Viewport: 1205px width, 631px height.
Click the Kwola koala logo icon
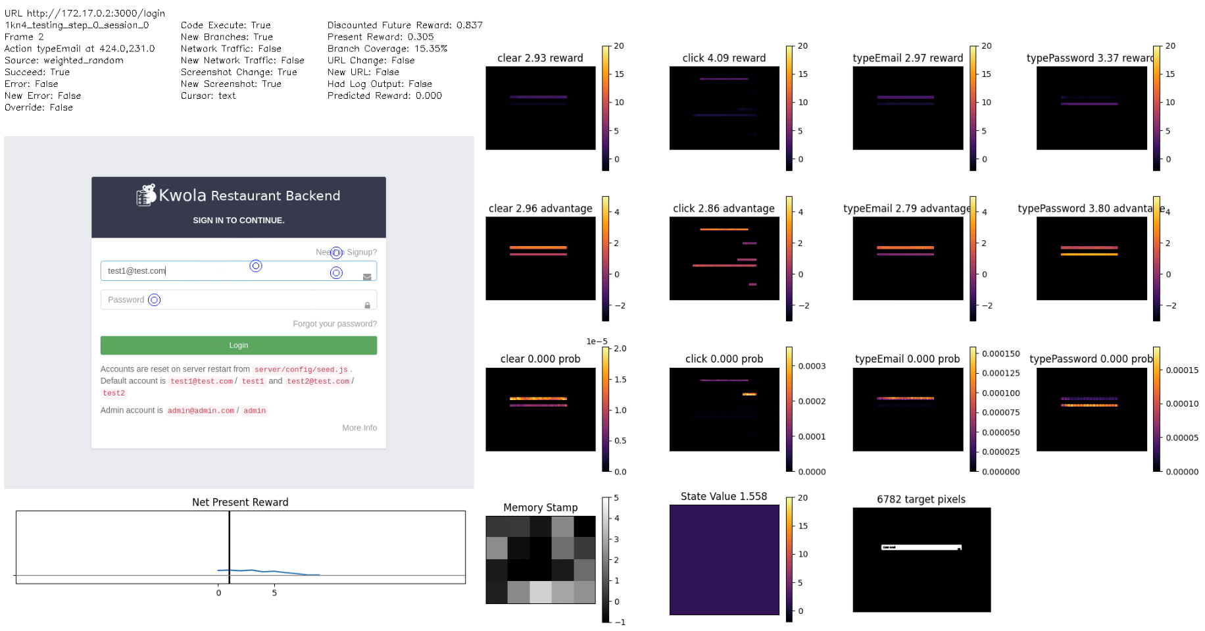click(x=146, y=195)
